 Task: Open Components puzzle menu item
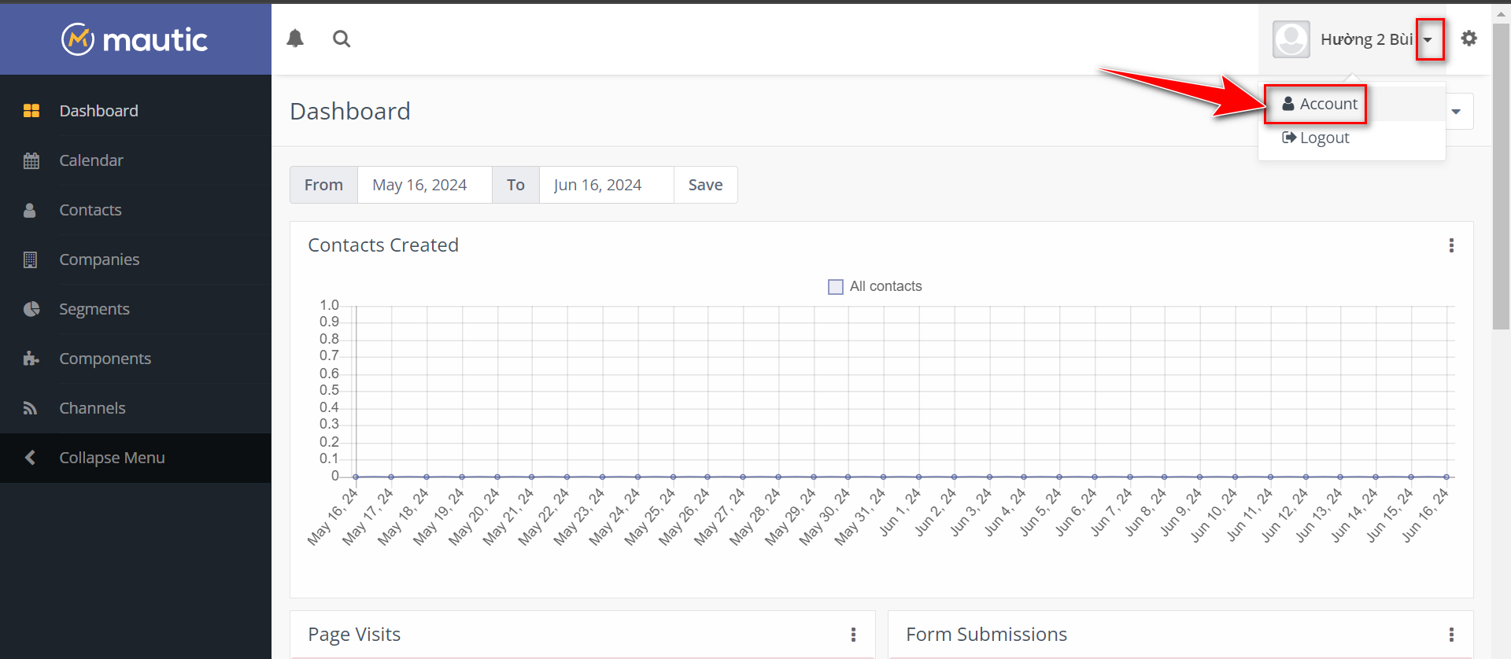coord(105,359)
